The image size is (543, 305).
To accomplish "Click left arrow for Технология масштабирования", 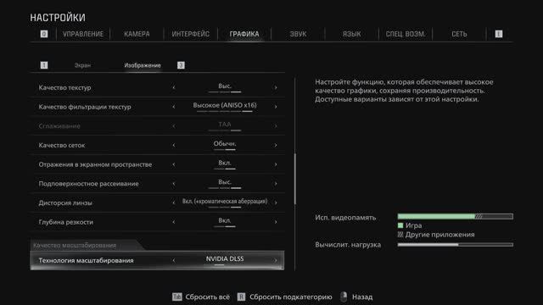I will pos(174,260).
